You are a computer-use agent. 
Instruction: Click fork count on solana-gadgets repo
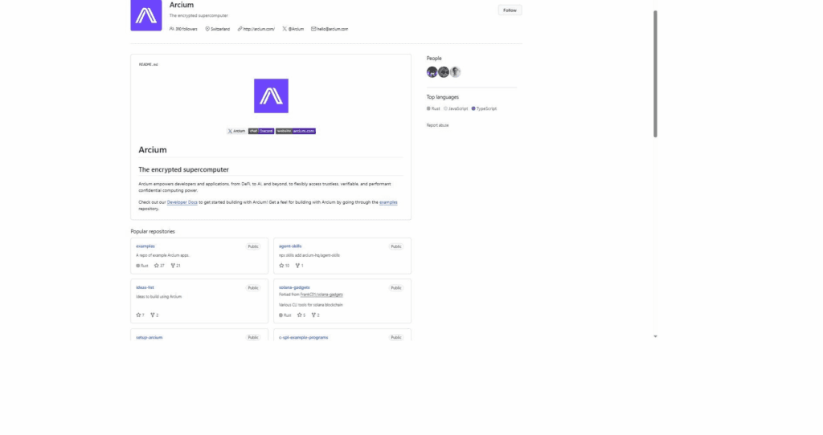(x=315, y=315)
